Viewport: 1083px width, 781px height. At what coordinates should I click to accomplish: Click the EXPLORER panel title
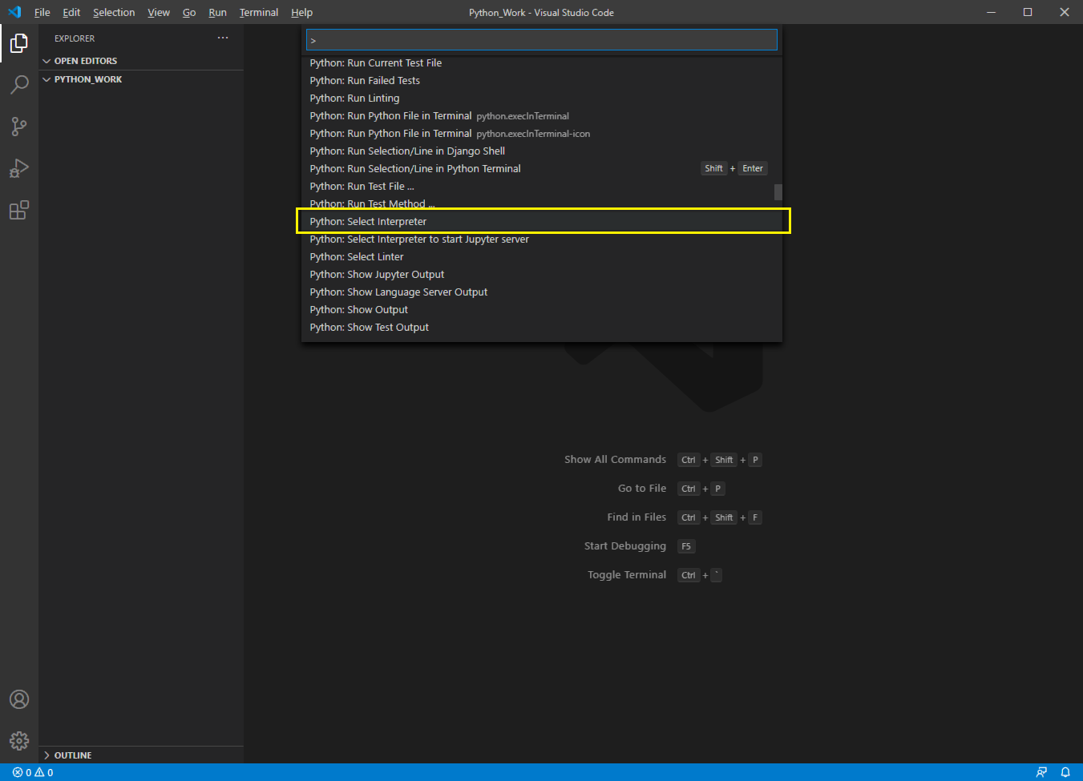[75, 38]
